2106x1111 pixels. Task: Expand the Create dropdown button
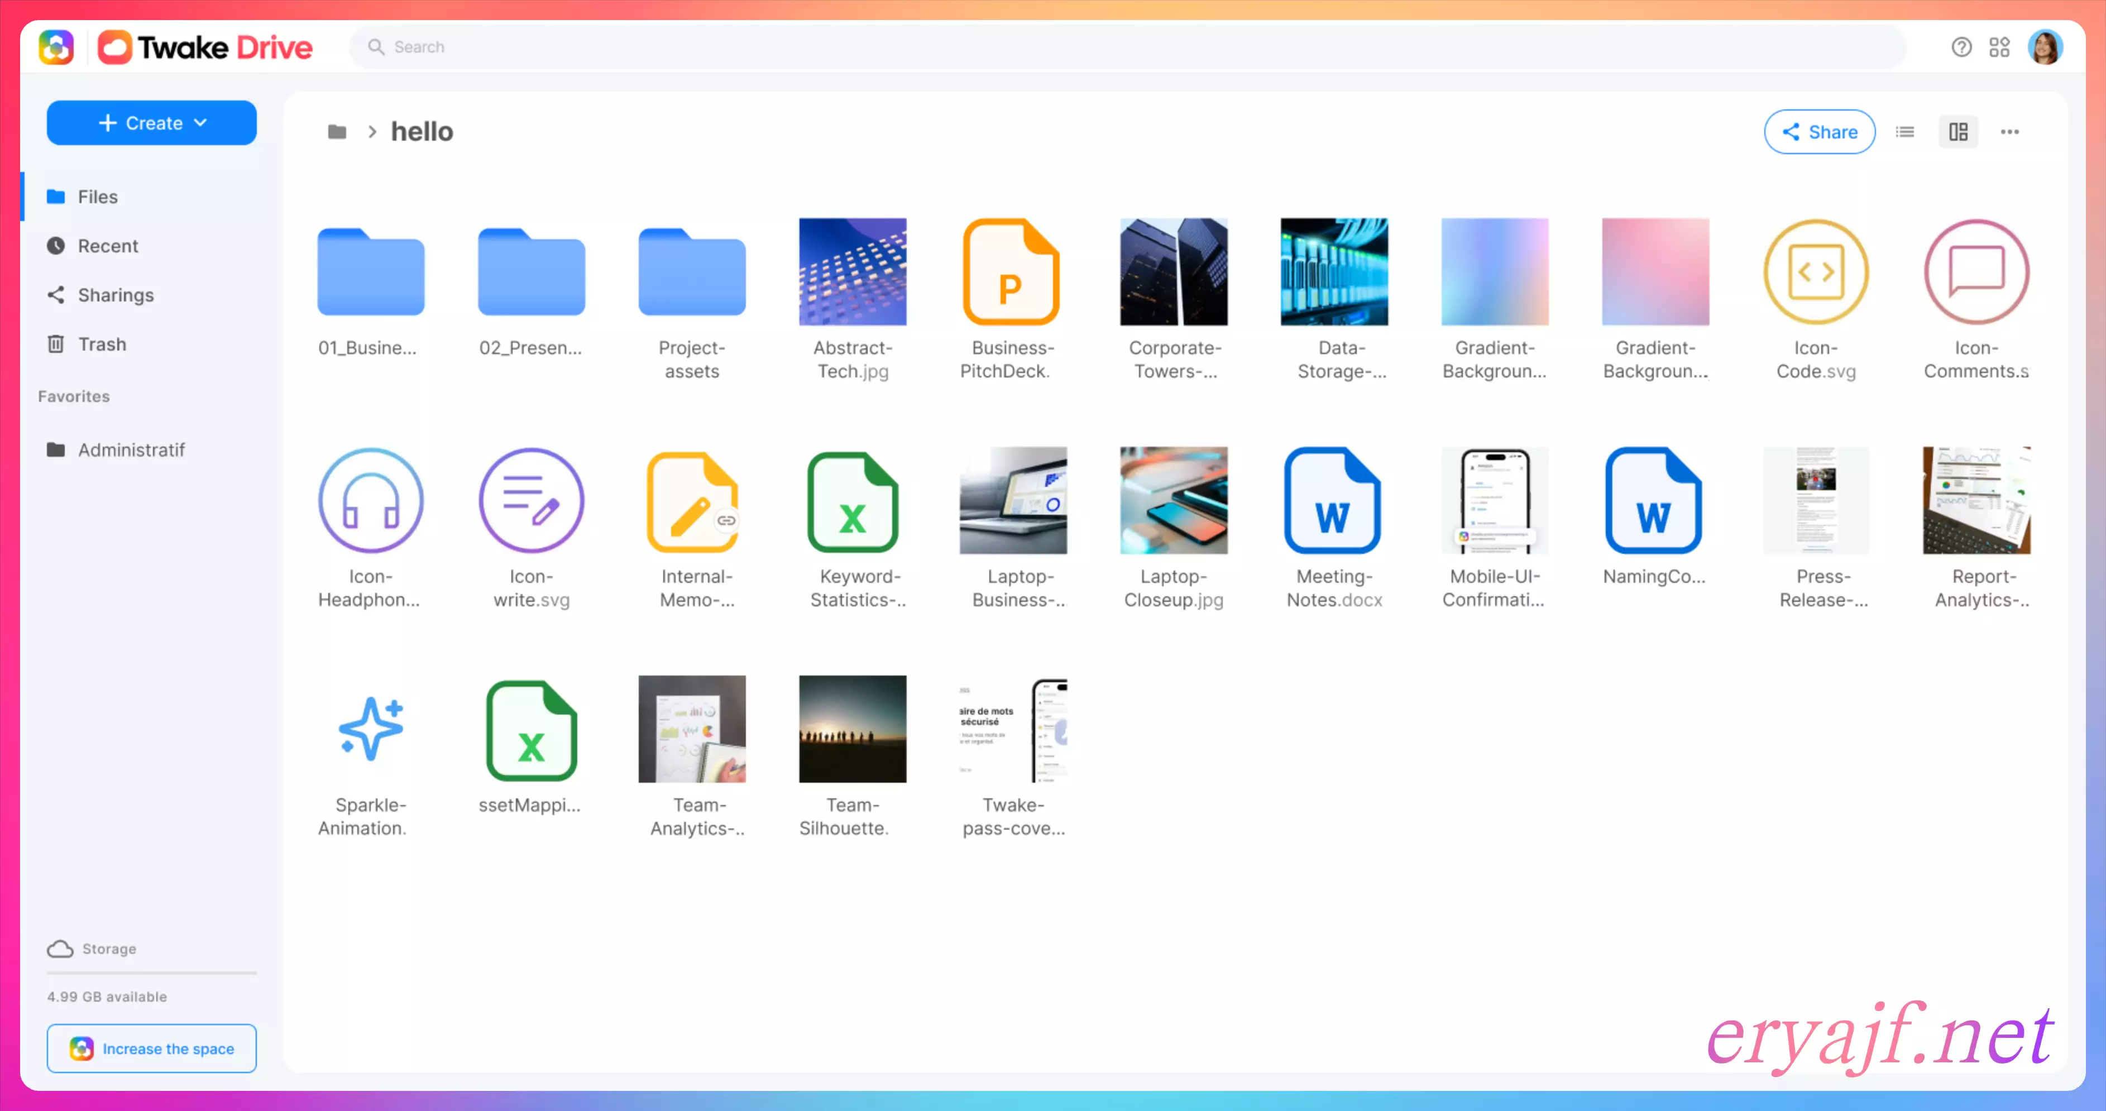point(152,123)
